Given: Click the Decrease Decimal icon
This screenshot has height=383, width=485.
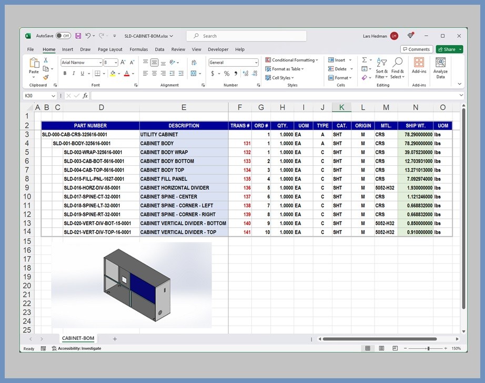Looking at the screenshot, I should 255,73.
